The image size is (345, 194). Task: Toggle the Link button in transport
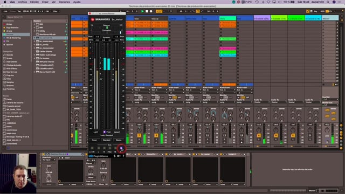pos(5,11)
